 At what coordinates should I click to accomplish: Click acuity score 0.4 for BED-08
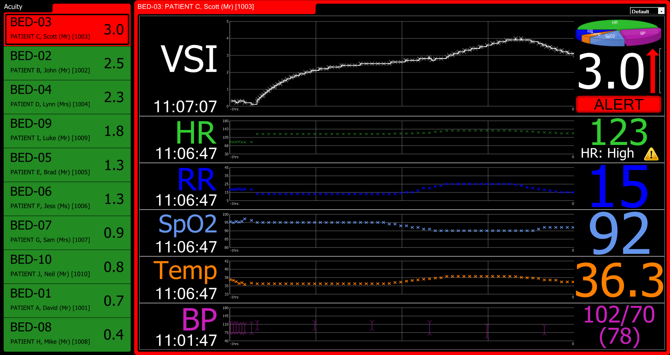coord(114,335)
